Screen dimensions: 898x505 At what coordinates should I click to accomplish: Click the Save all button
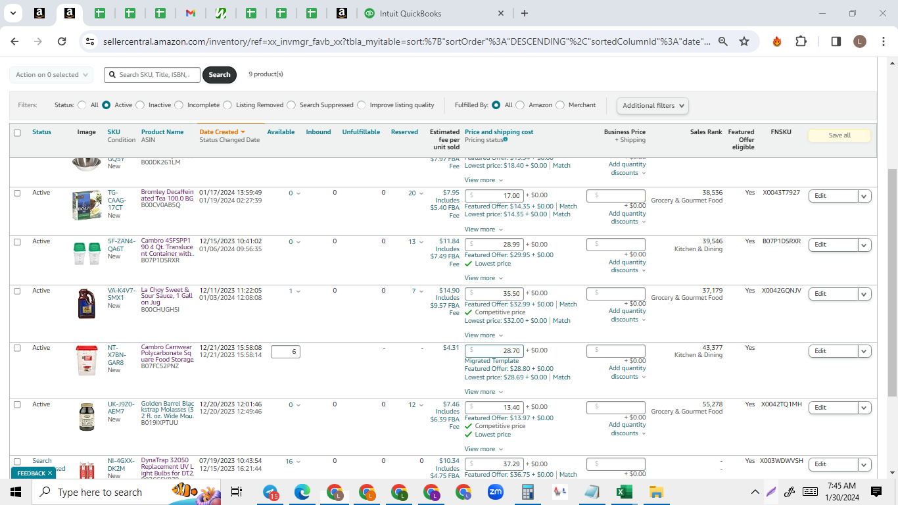pos(839,135)
